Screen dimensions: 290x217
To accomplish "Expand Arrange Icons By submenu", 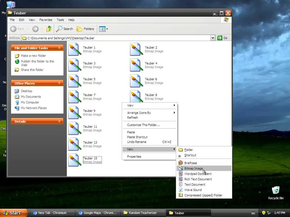I will [x=150, y=113].
